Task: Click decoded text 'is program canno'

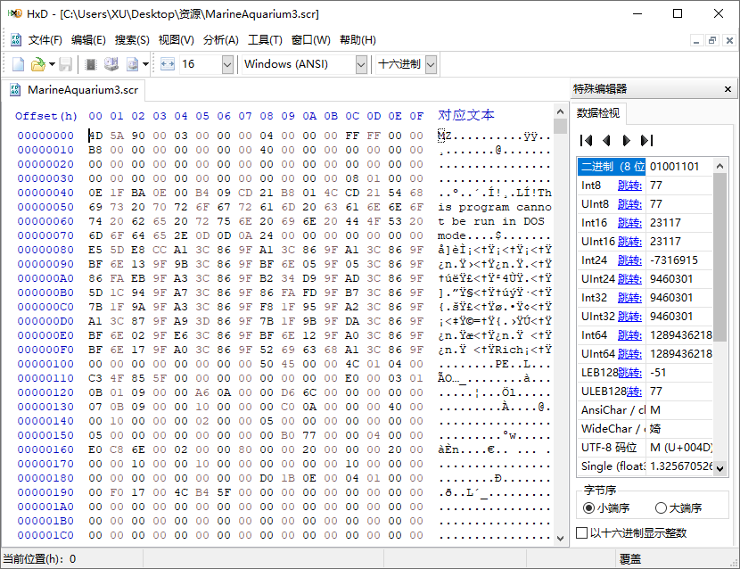Action: point(495,207)
